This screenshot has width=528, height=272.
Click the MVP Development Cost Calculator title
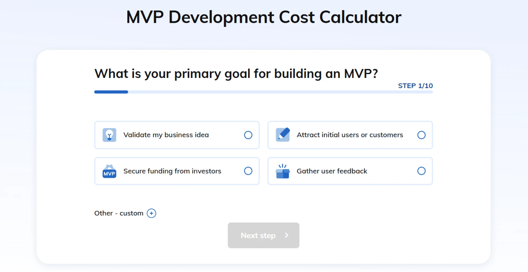[x=264, y=17]
